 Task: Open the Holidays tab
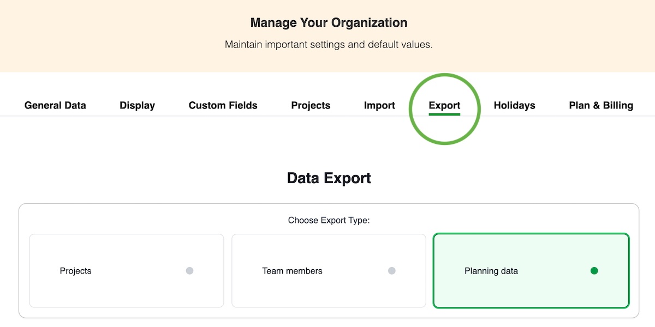click(514, 106)
